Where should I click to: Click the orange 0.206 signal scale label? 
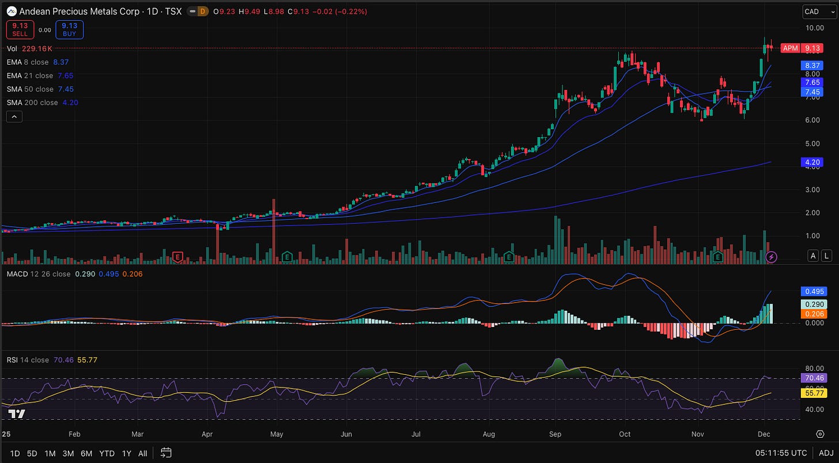click(815, 314)
